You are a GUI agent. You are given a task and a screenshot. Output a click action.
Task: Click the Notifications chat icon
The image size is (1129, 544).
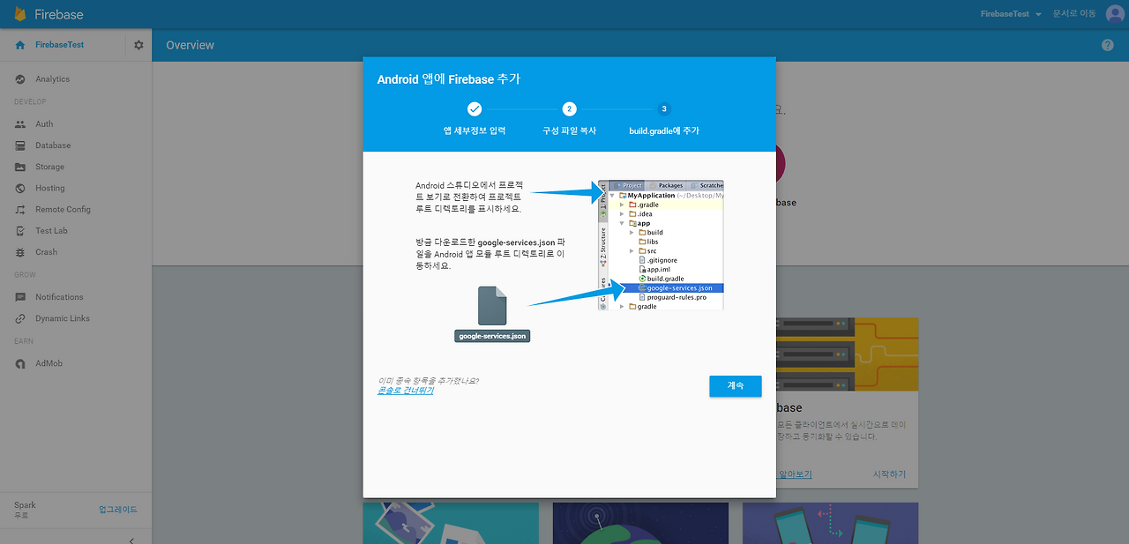20,297
